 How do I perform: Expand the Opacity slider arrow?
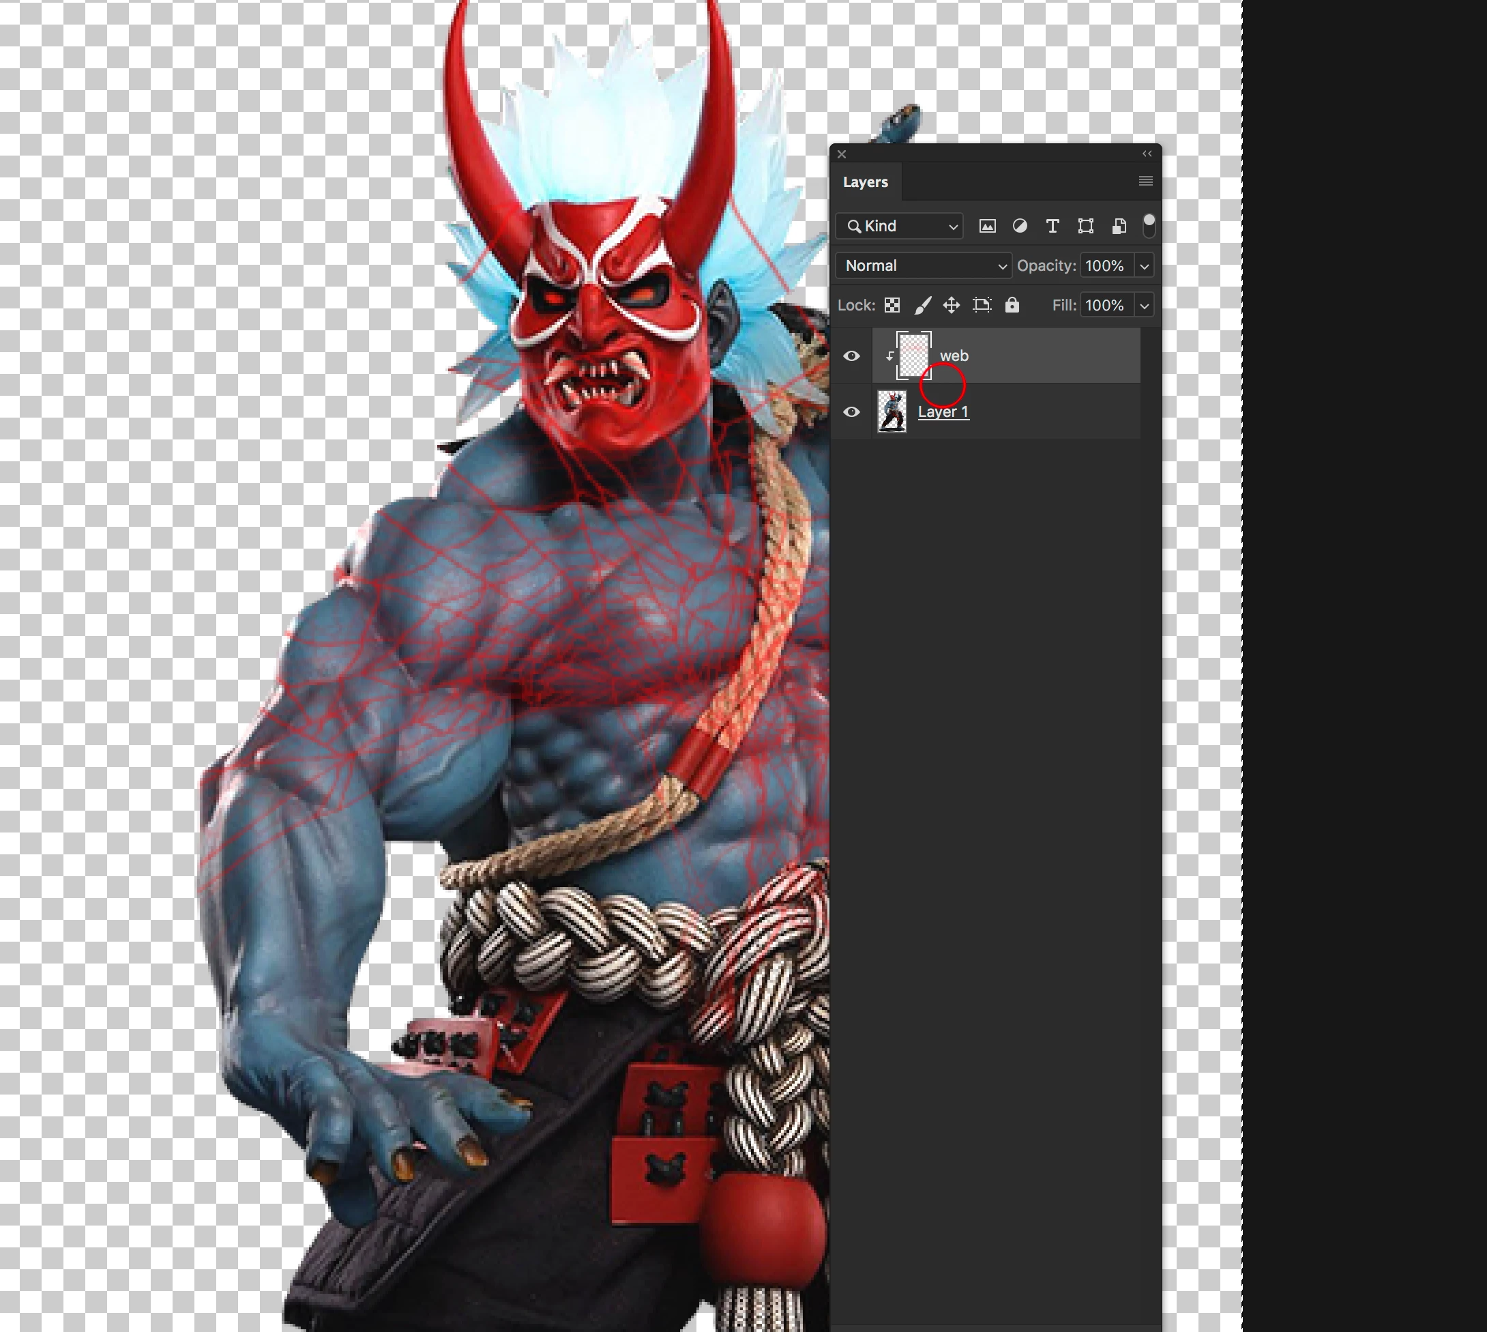[x=1144, y=266]
